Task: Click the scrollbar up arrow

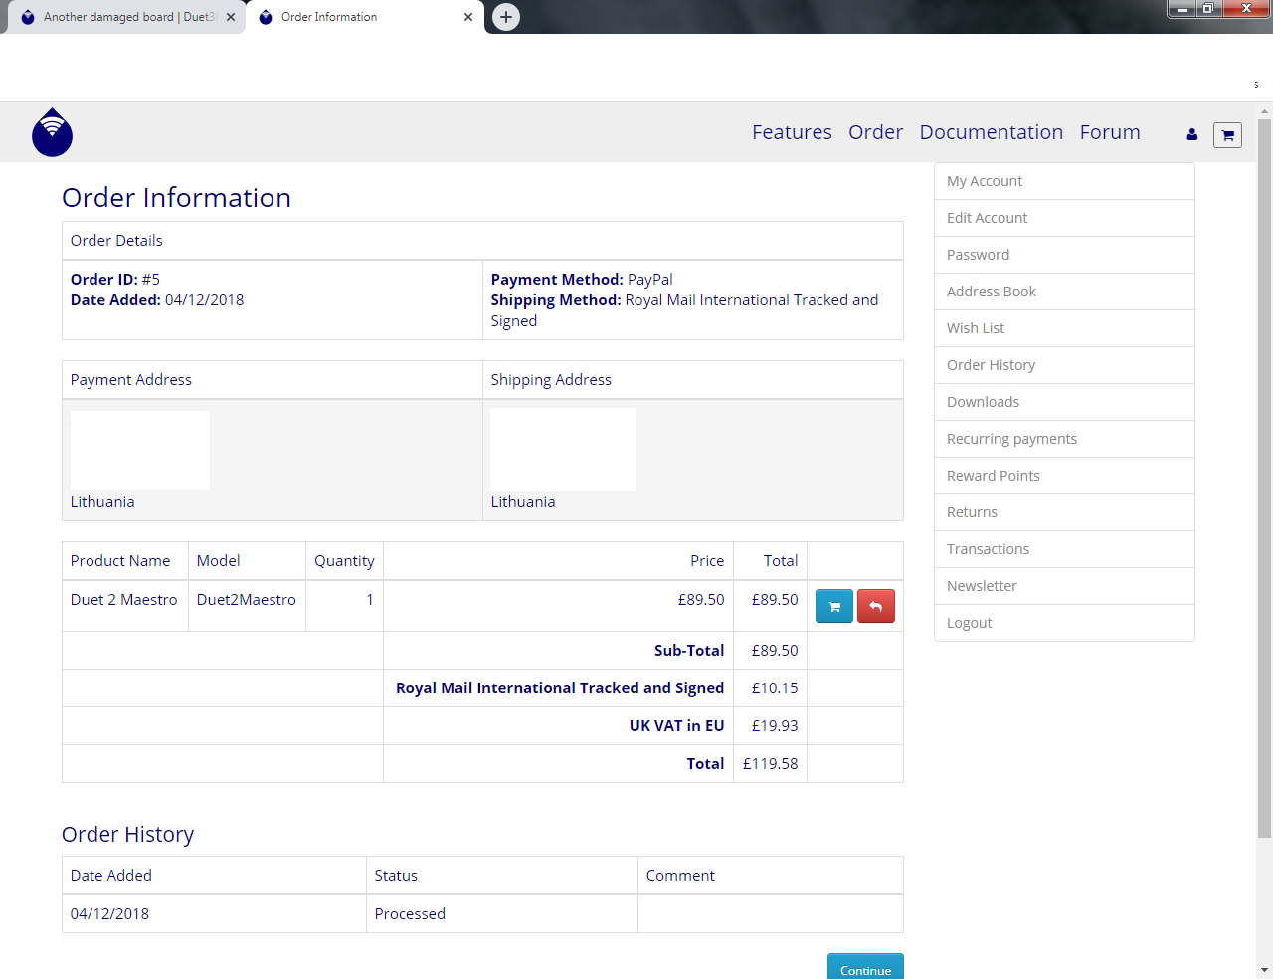Action: (1264, 111)
